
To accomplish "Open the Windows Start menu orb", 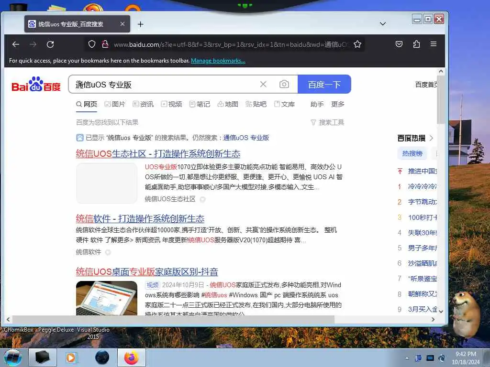I will pos(13,357).
